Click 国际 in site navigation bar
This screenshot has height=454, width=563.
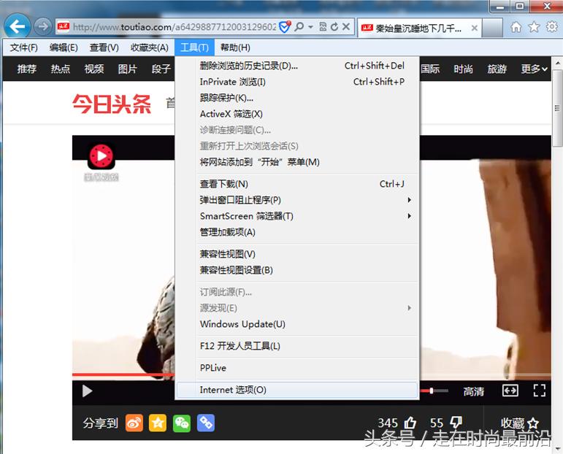pos(430,69)
